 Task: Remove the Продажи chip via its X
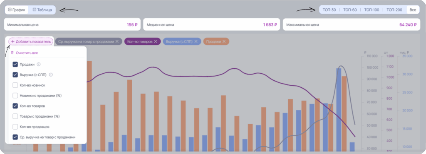point(224,42)
